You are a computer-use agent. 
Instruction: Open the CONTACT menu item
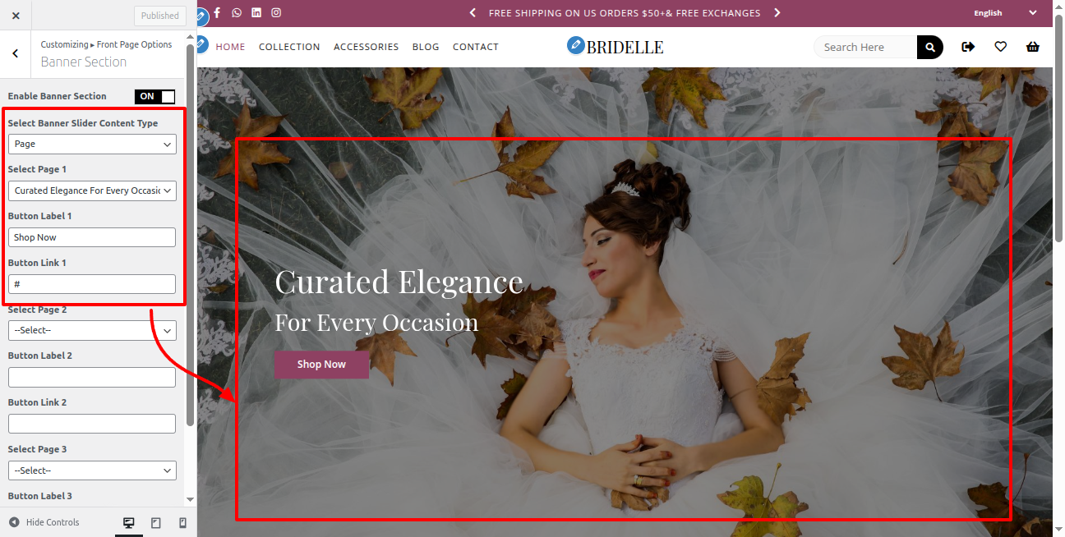(476, 47)
